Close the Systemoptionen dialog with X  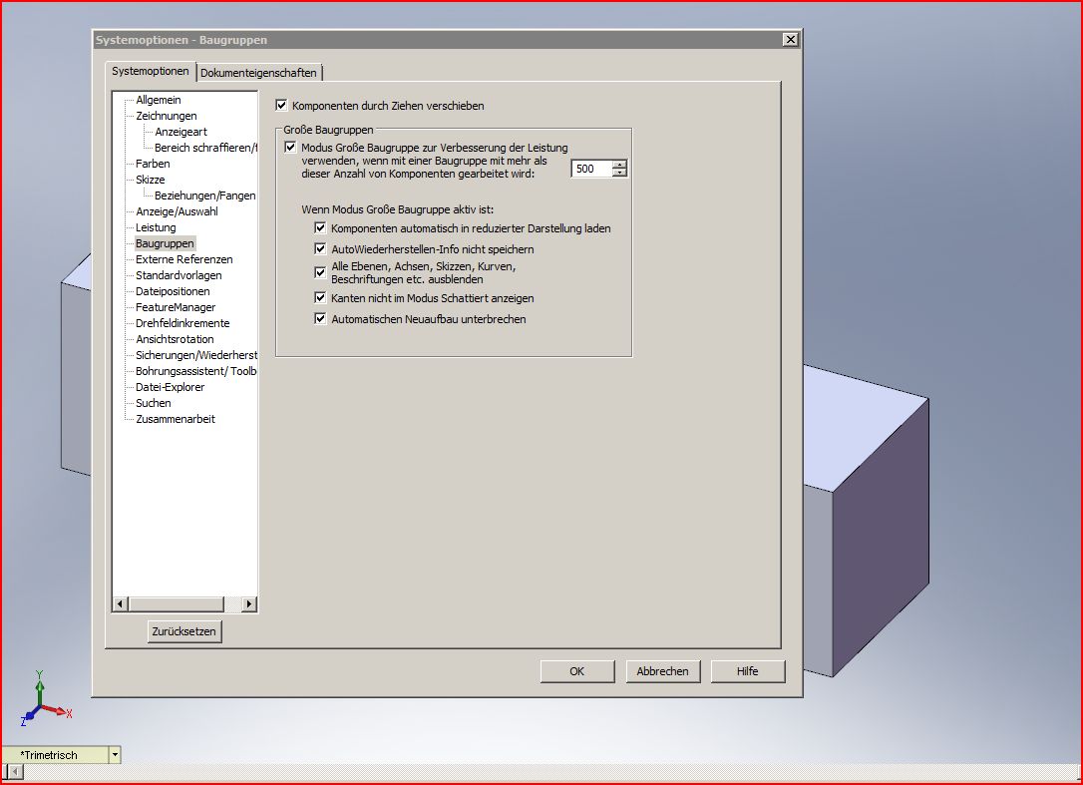click(x=791, y=39)
